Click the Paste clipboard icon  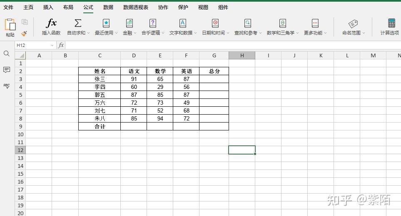[x=10, y=25]
